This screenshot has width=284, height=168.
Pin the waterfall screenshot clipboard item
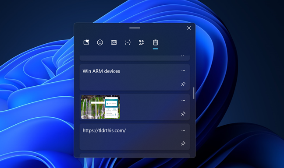point(183,114)
